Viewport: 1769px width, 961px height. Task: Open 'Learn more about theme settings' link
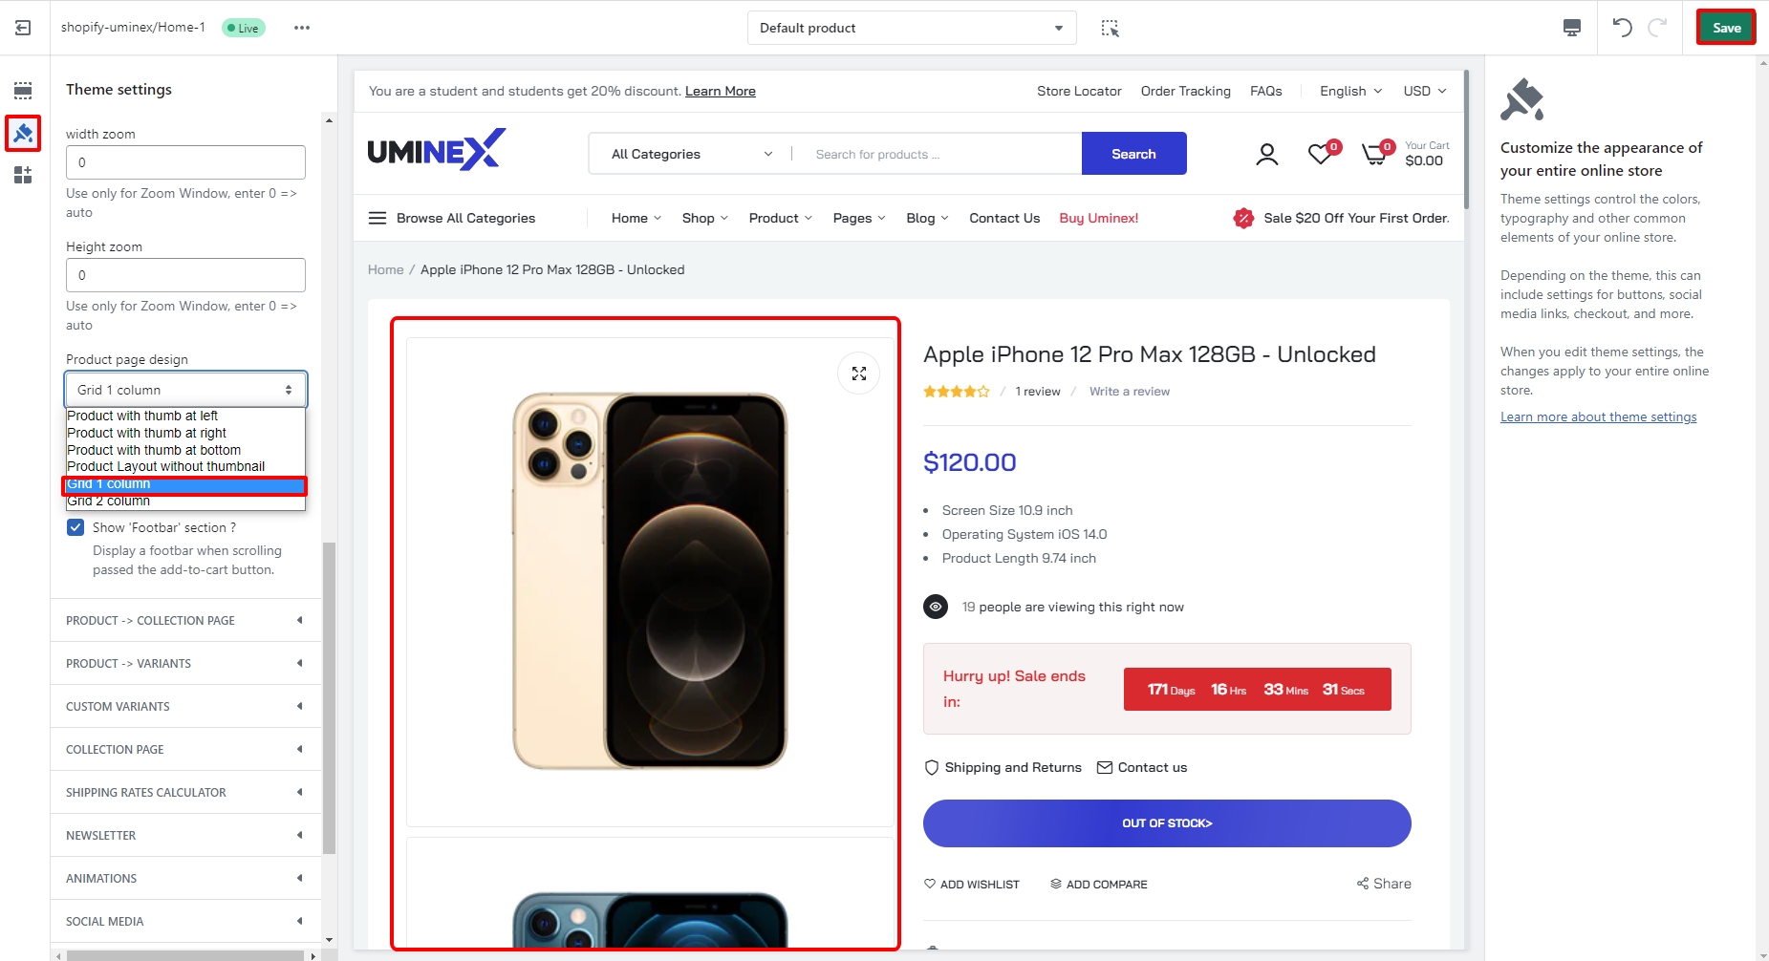pyautogui.click(x=1598, y=416)
